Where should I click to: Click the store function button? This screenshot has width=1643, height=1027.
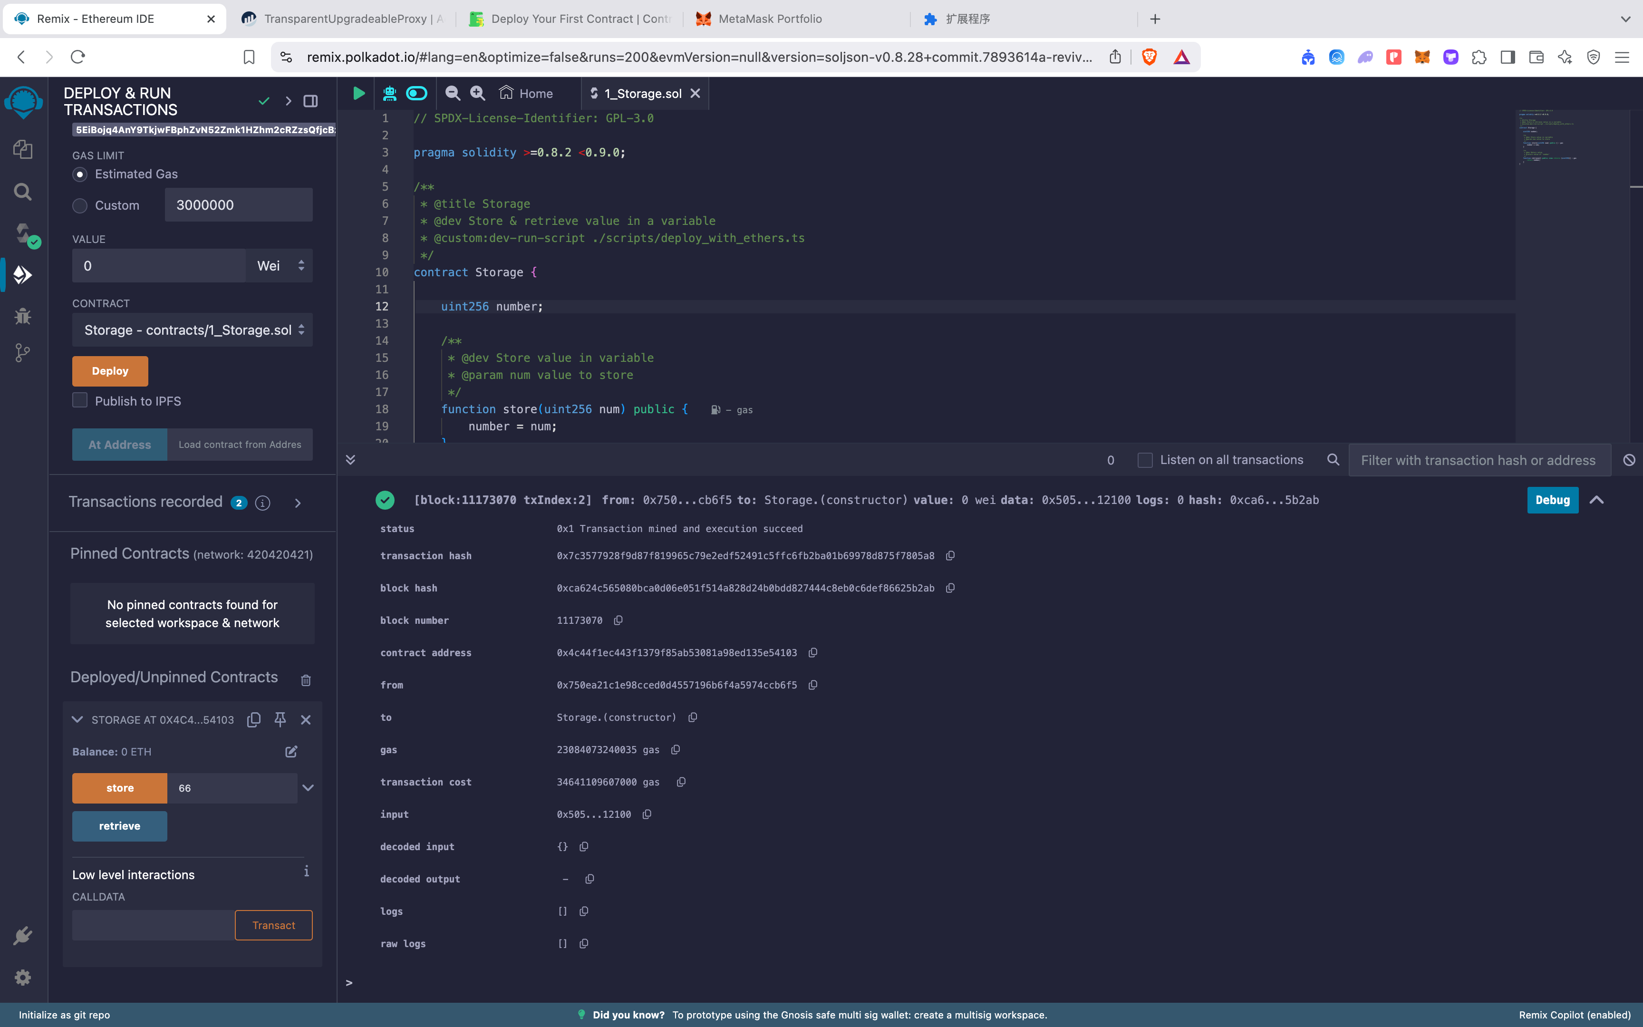(x=119, y=788)
